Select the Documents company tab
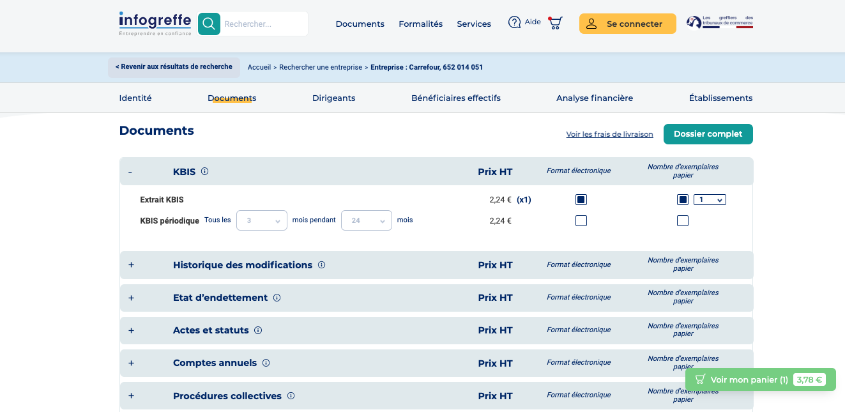The width and height of the screenshot is (845, 412). (x=232, y=98)
